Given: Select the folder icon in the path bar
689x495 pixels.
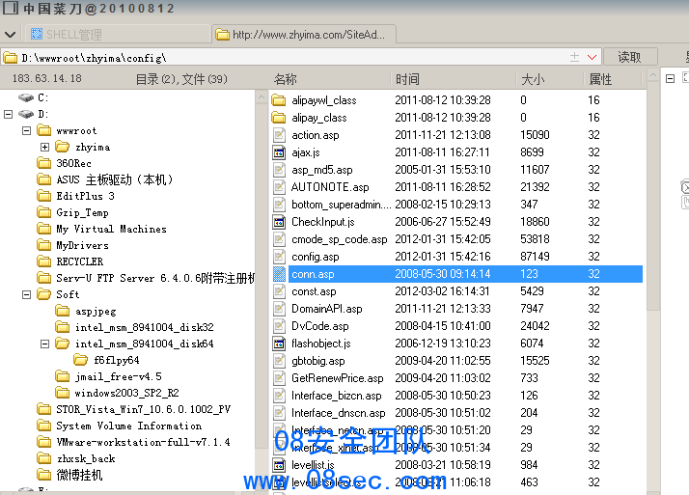Looking at the screenshot, I should coord(10,58).
